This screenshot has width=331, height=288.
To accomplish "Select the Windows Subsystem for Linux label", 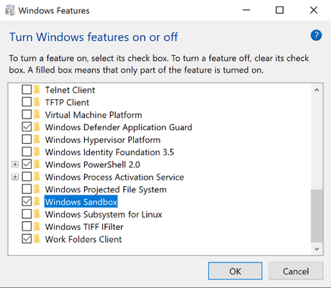I will pos(104,214).
